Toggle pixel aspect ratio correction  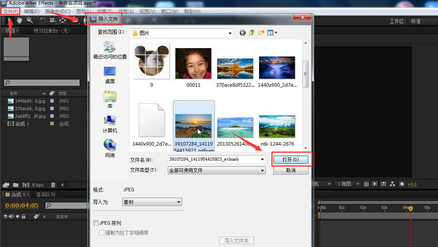pyautogui.click(x=366, y=184)
